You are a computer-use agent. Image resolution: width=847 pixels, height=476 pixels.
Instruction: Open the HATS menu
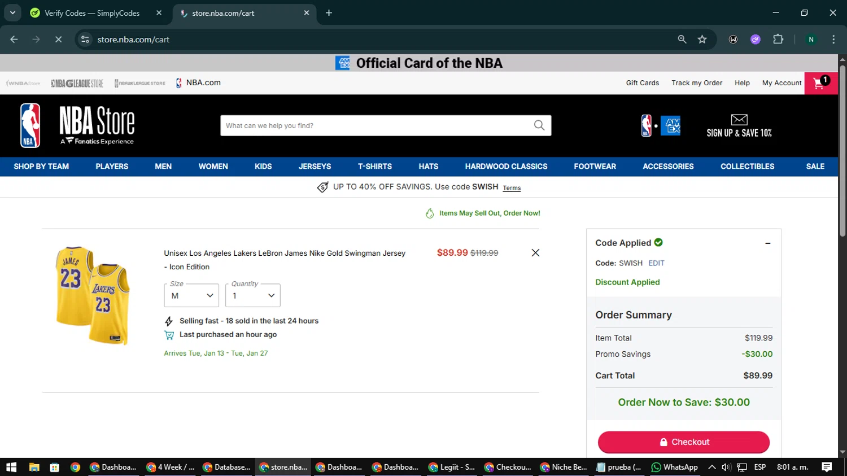(x=428, y=167)
